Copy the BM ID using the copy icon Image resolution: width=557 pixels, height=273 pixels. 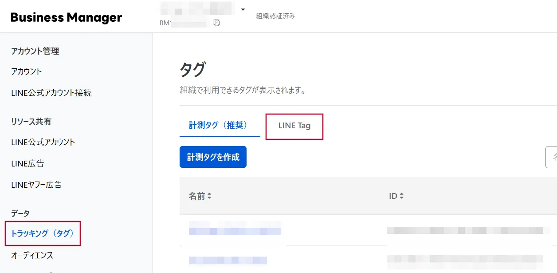click(216, 22)
